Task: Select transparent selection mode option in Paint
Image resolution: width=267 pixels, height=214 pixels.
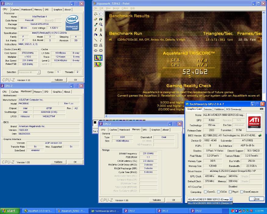Action: tap(98, 65)
